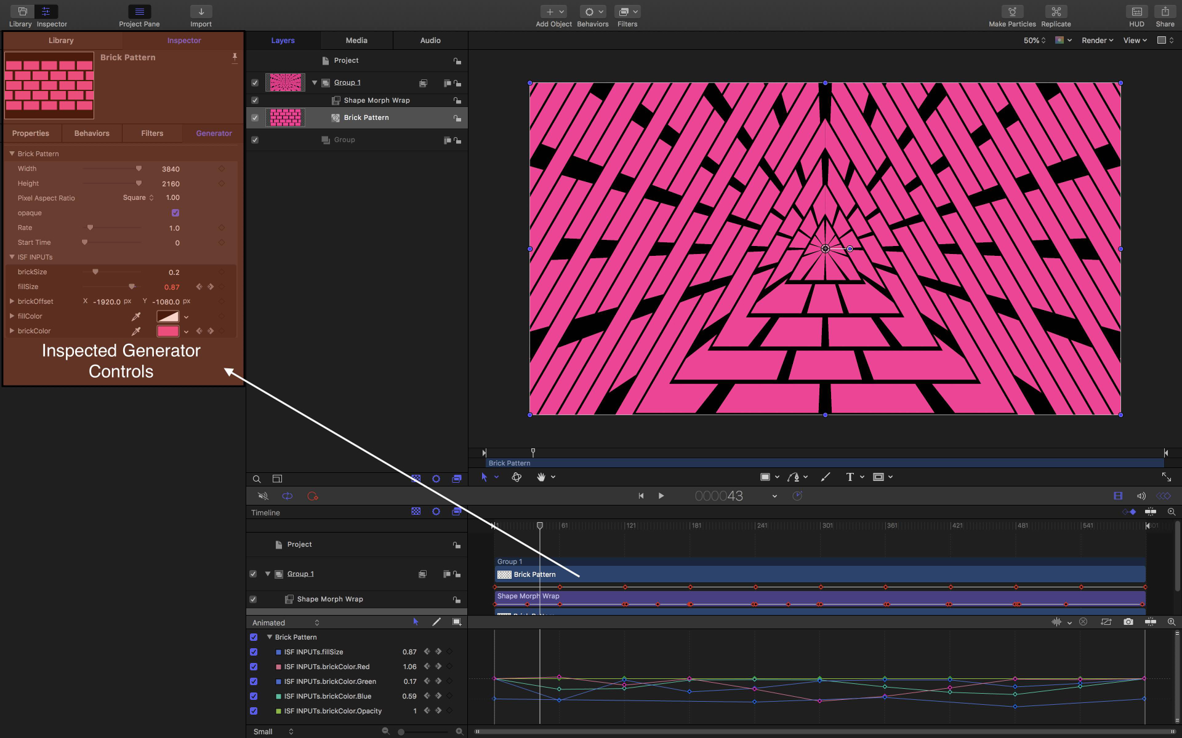Click the fillColor eyedropper

(x=136, y=316)
